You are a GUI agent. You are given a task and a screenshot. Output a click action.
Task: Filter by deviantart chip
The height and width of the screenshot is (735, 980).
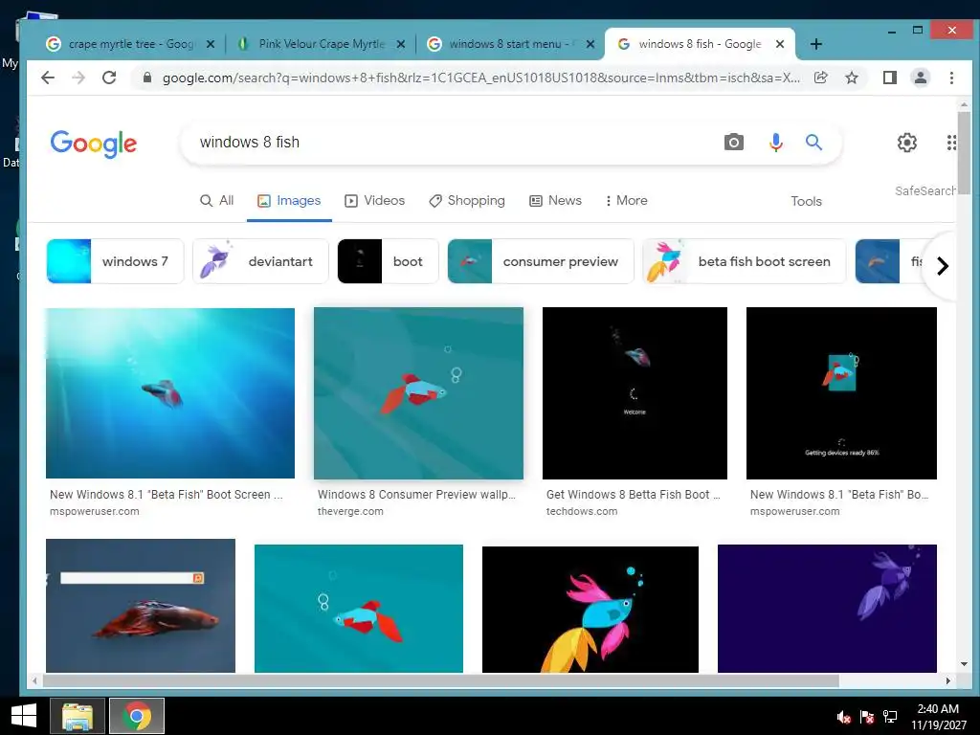click(x=260, y=261)
